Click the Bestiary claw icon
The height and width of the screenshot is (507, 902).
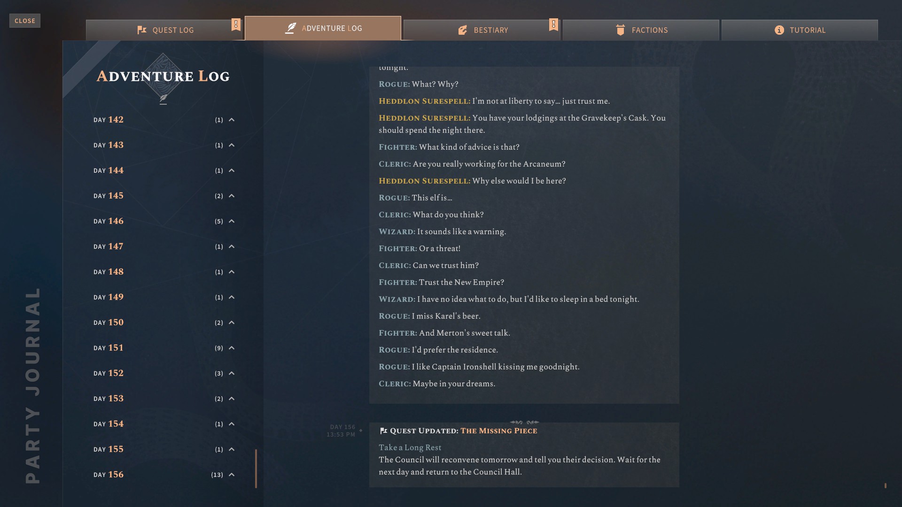click(463, 30)
